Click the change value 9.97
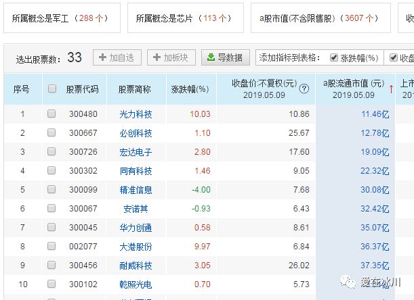Image resolution: width=414 pixels, height=300 pixels. [202, 246]
